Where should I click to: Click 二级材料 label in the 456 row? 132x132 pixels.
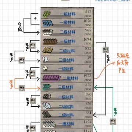66,106
